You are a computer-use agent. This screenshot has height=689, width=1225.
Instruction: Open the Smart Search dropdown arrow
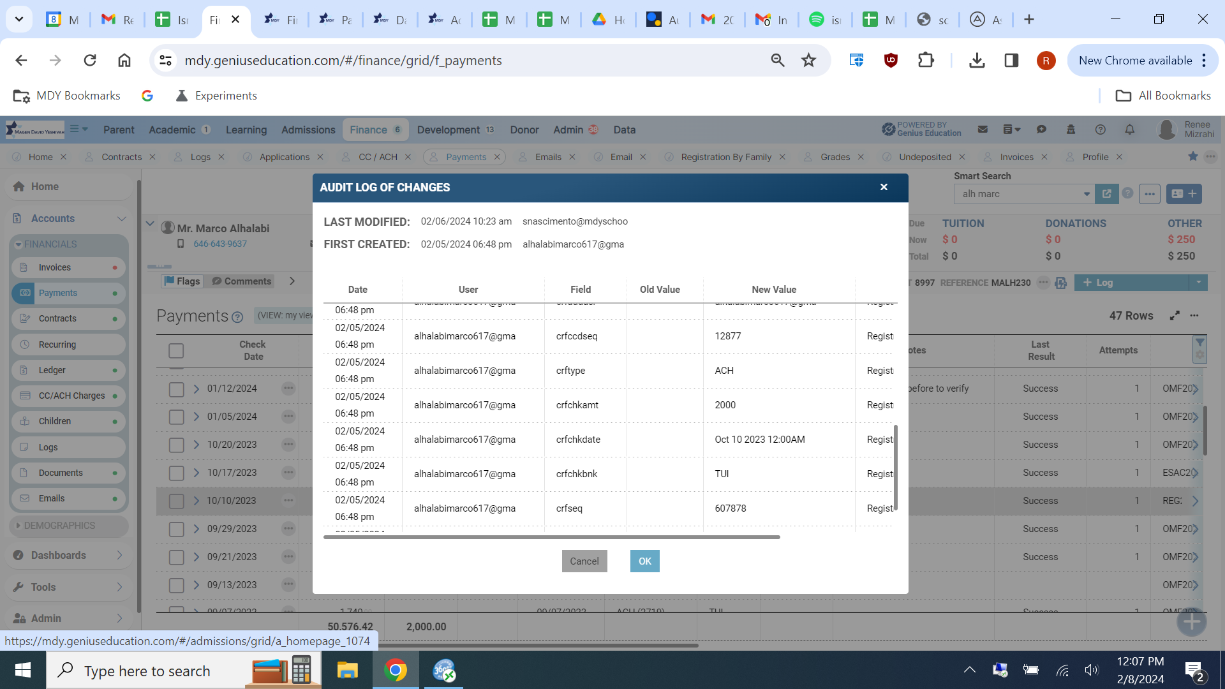coord(1087,194)
